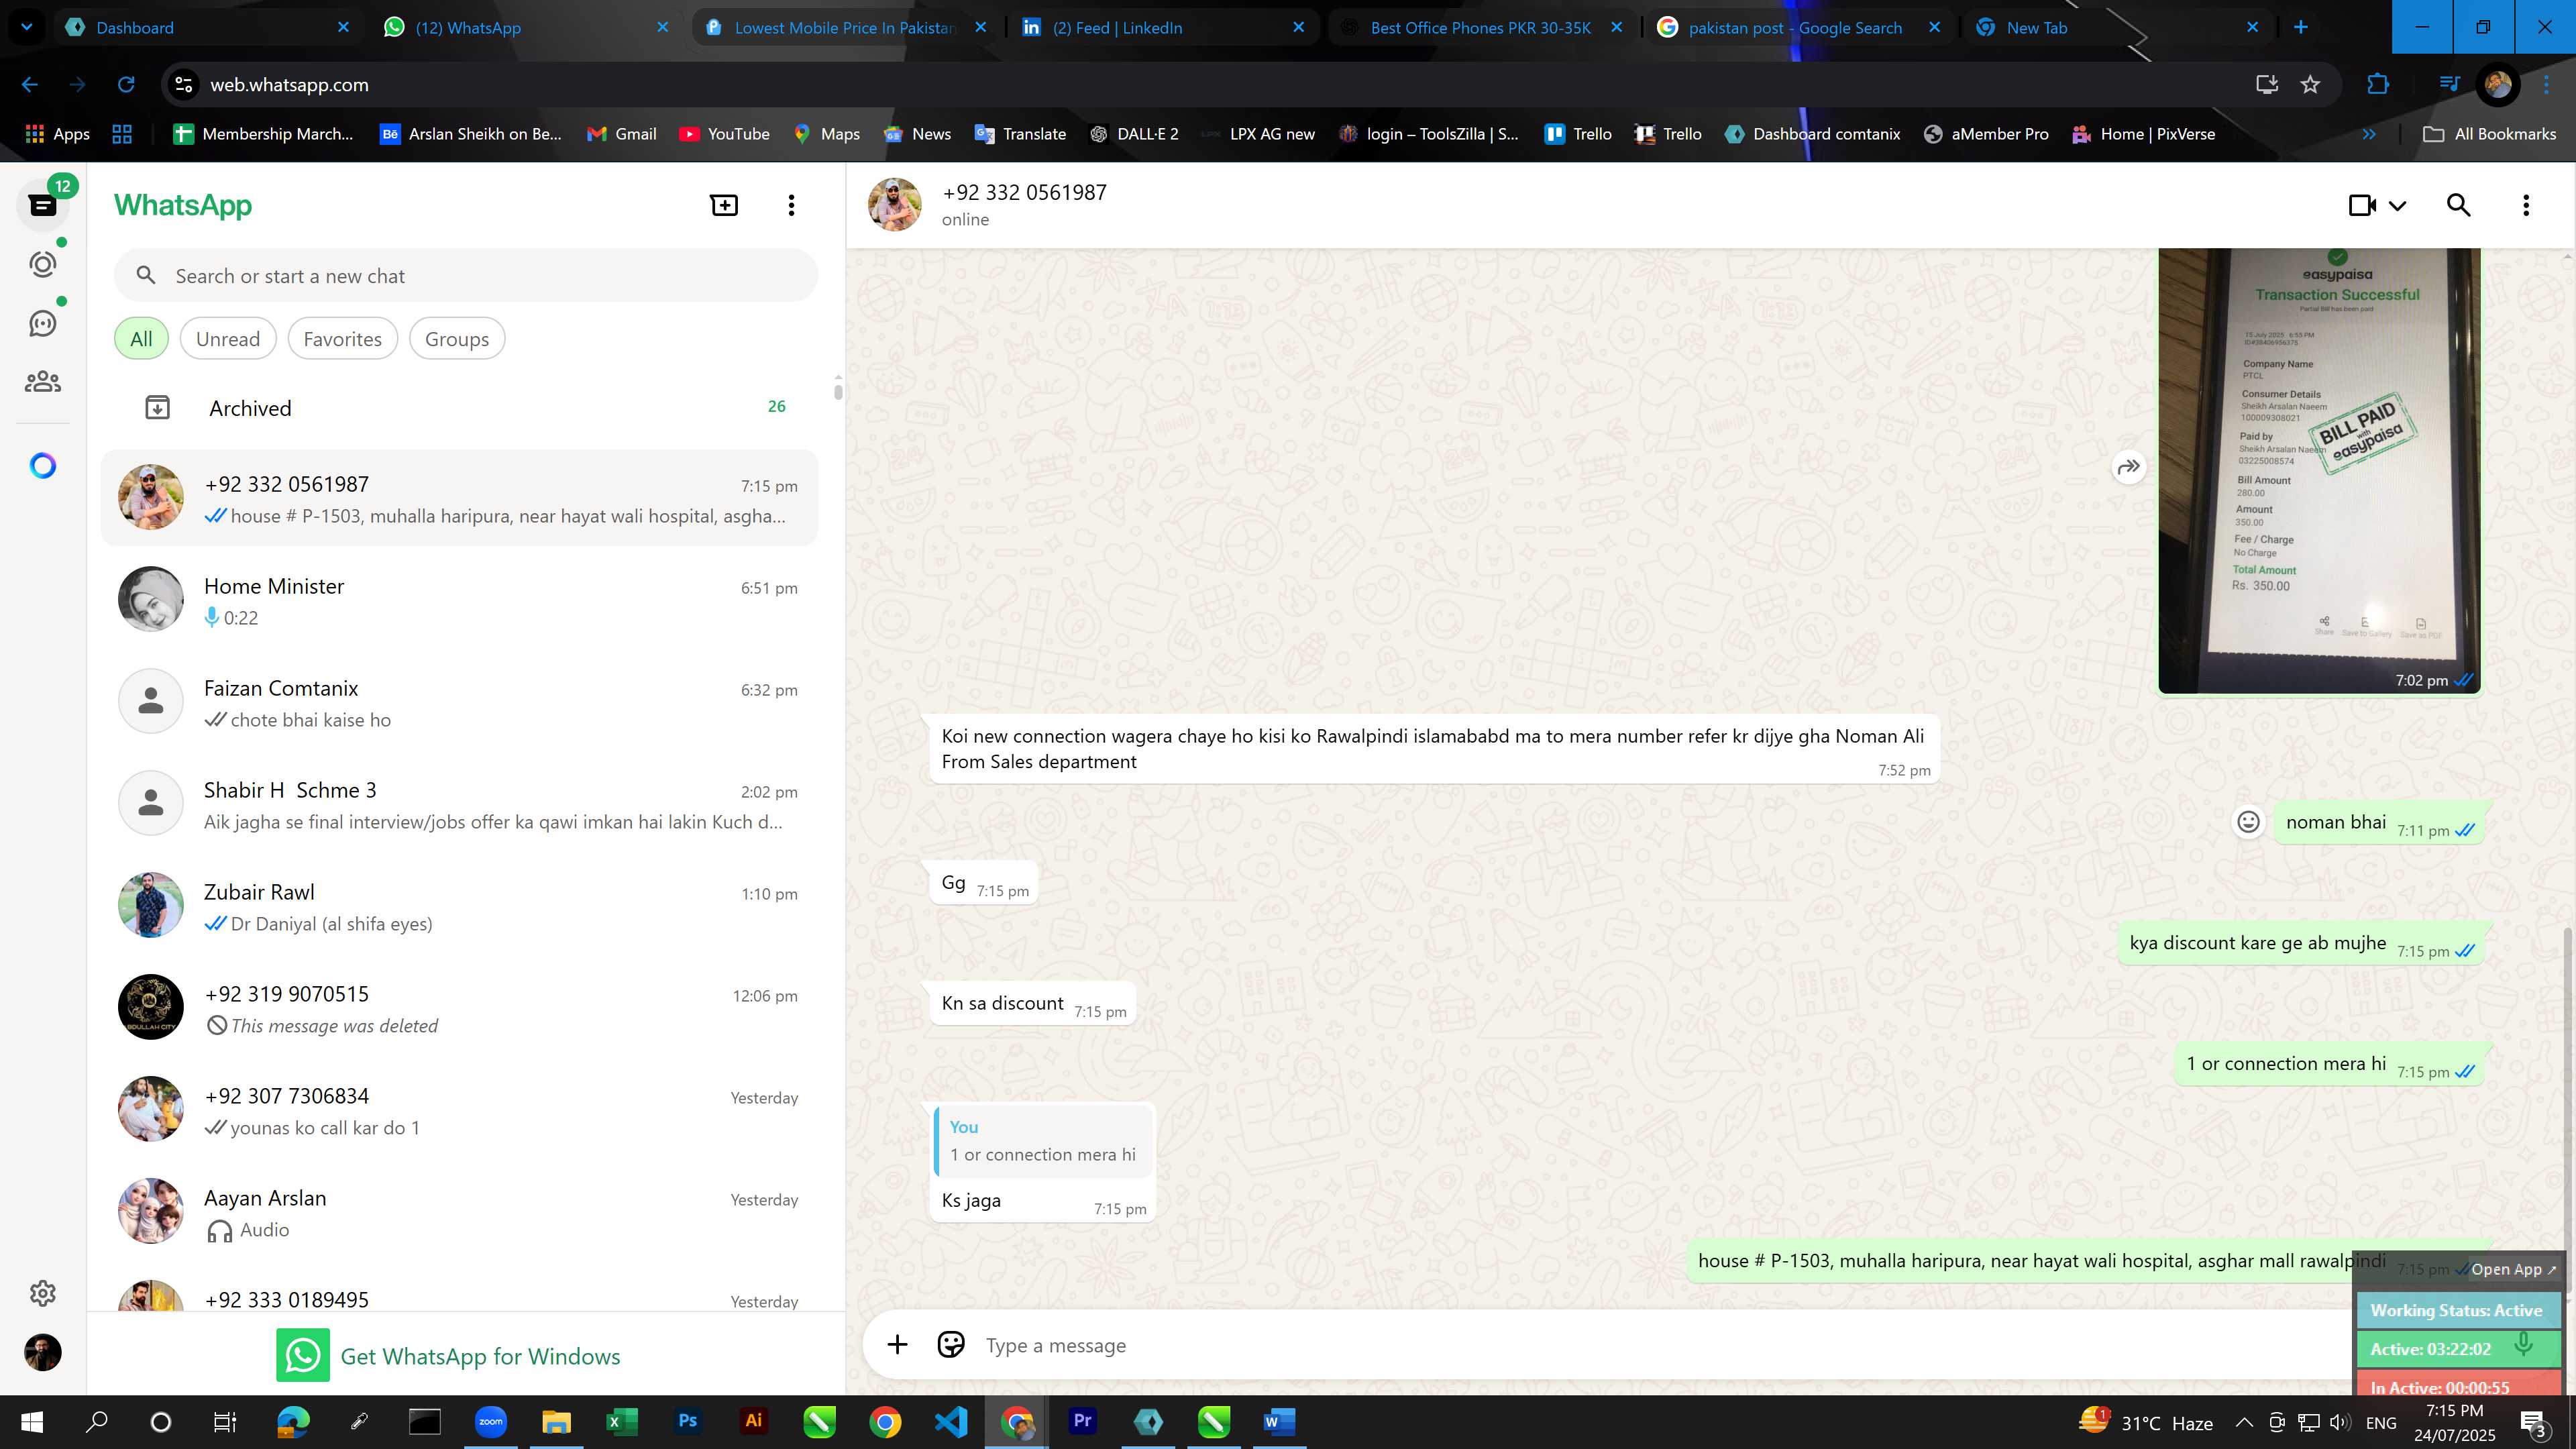Select the Favorites chats filter
Viewport: 2576px width, 1449px height.
pyautogui.click(x=342, y=339)
